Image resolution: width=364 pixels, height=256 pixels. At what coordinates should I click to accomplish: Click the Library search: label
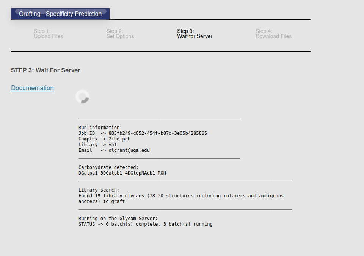click(99, 190)
